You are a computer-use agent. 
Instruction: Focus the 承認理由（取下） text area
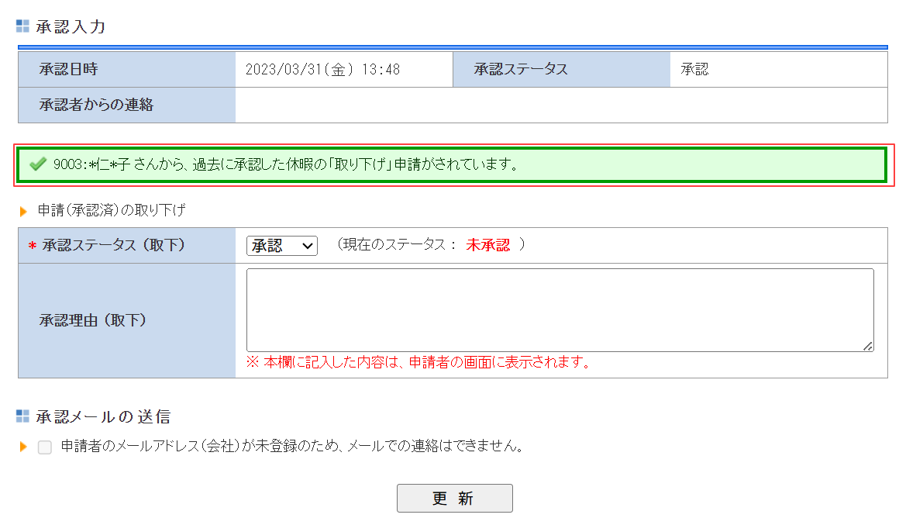pos(560,310)
